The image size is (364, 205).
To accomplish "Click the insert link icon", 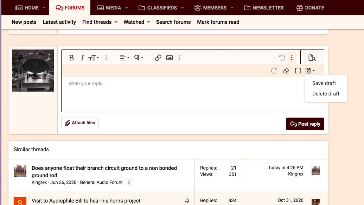I will (158, 58).
